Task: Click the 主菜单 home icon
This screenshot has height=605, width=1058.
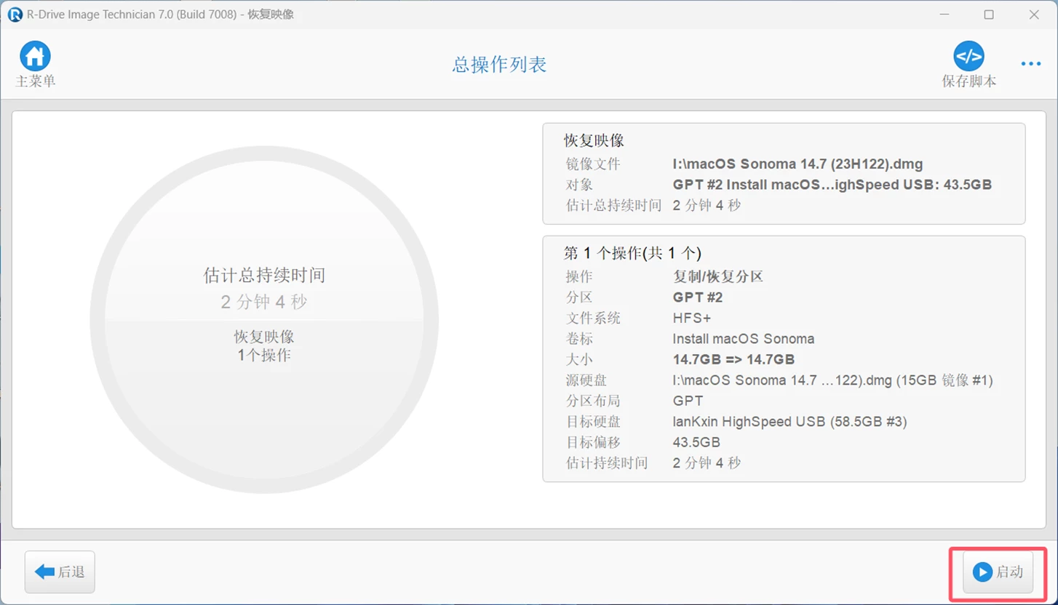Action: click(35, 57)
